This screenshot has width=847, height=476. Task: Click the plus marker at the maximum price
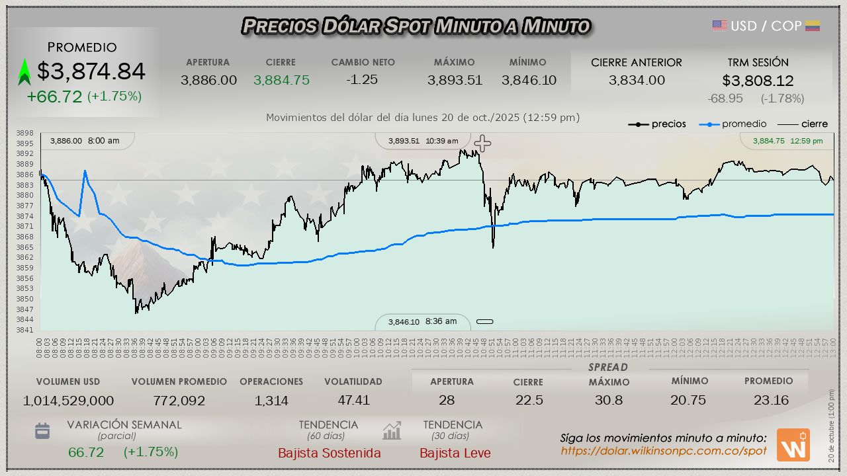pyautogui.click(x=482, y=143)
